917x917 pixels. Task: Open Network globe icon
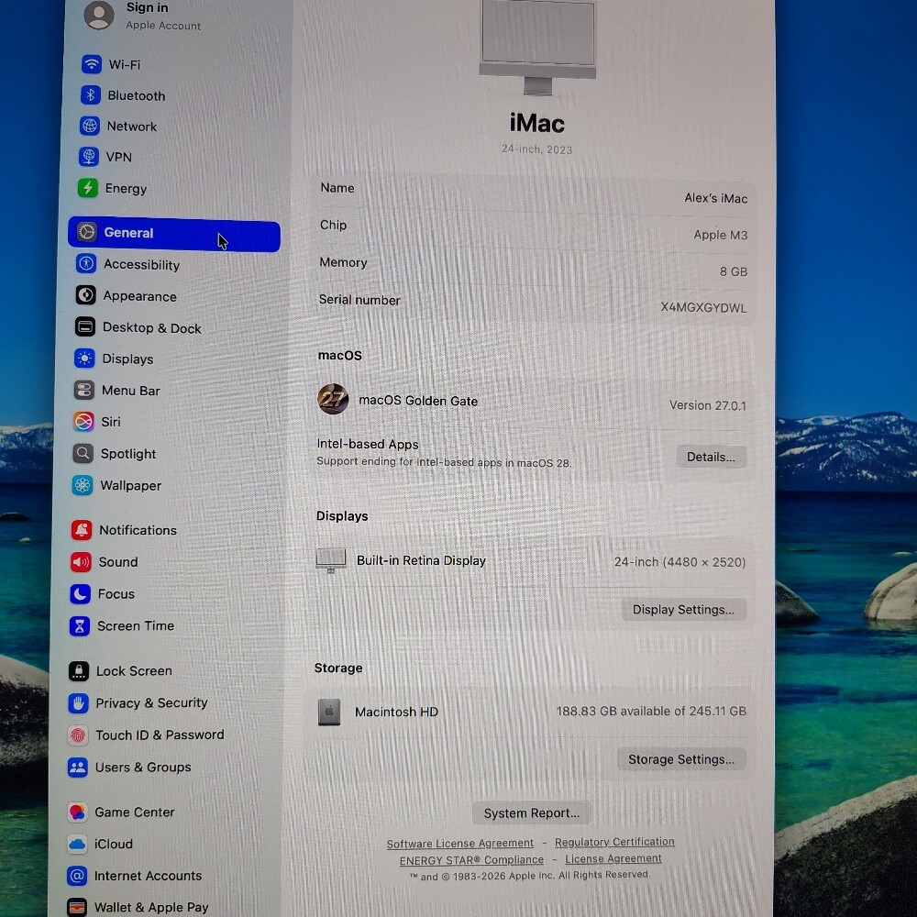[90, 125]
